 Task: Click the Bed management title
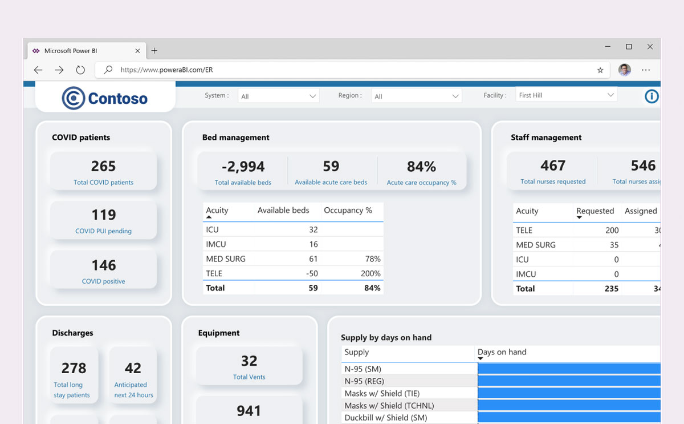[236, 138]
